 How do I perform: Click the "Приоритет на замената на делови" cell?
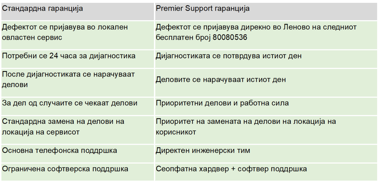246,122
